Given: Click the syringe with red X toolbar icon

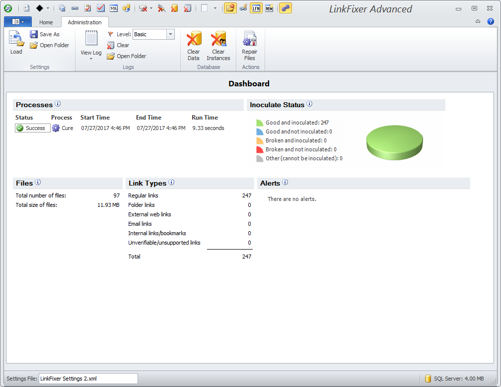Looking at the screenshot, I should [162, 8].
